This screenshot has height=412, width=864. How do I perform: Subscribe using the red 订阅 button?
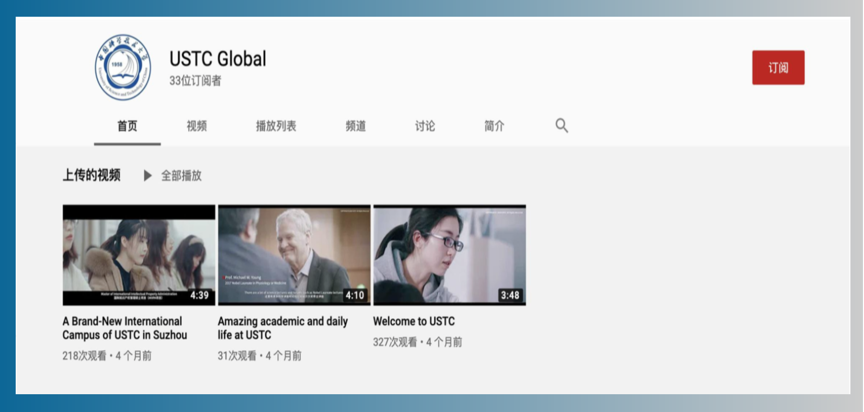point(778,67)
